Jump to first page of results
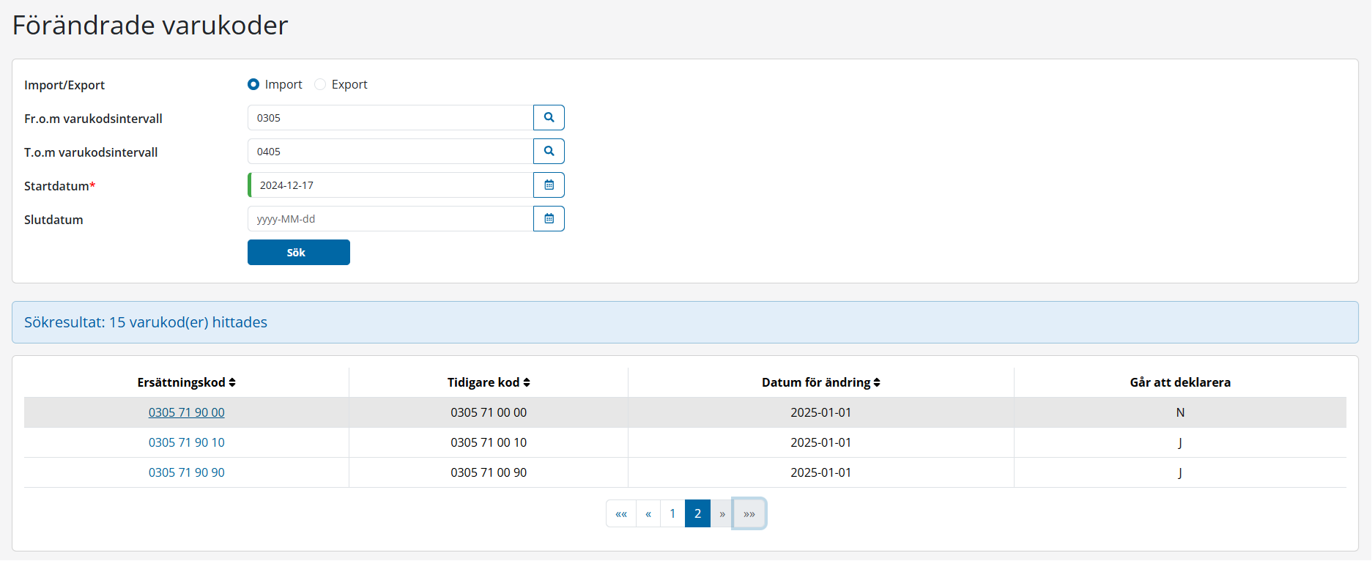This screenshot has height=561, width=1372. pos(621,514)
